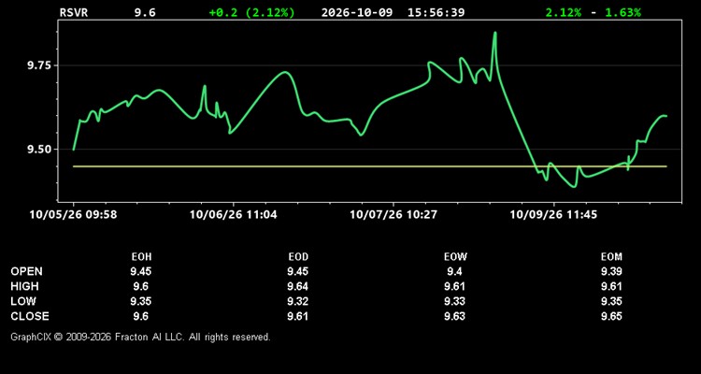Click EOW close value 9.63

pos(455,316)
